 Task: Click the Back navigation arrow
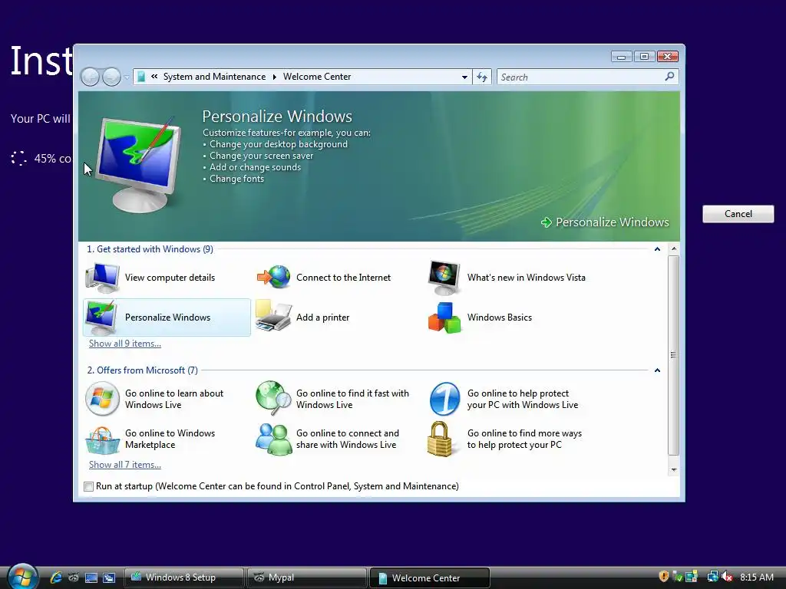(x=91, y=77)
